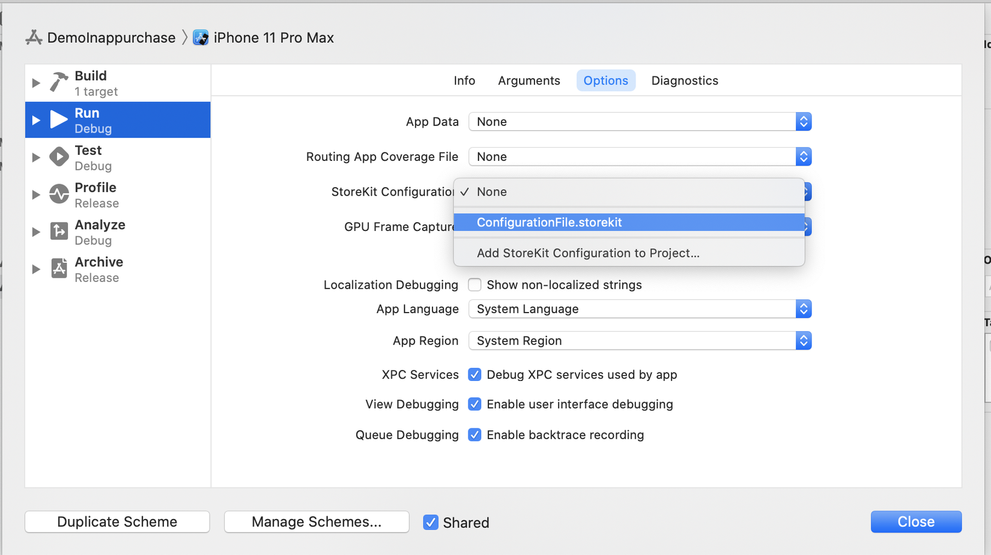Viewport: 991px width, 555px height.
Task: Switch to the Diagnostics tab
Action: coord(684,80)
